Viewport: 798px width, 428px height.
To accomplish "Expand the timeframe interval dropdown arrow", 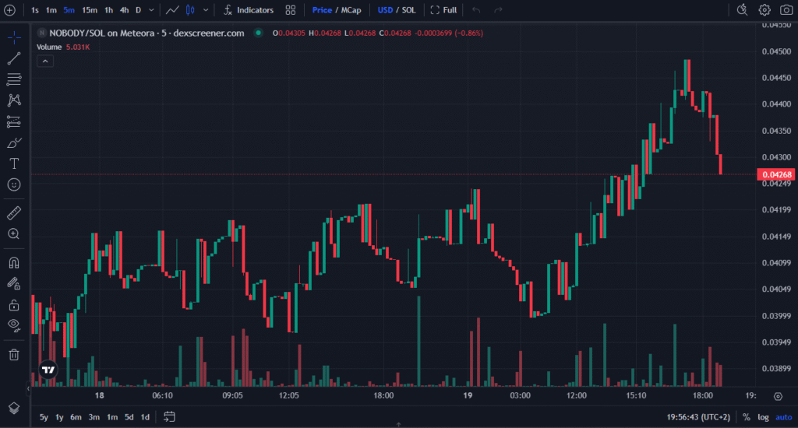I will [x=151, y=10].
